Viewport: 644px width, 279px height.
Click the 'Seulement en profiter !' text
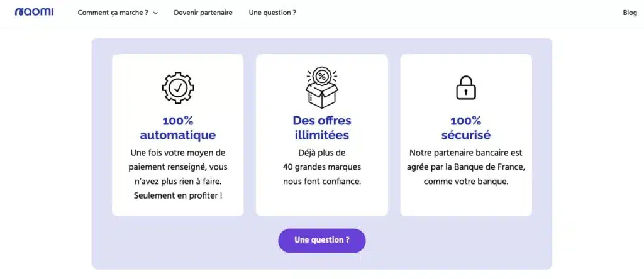click(178, 195)
